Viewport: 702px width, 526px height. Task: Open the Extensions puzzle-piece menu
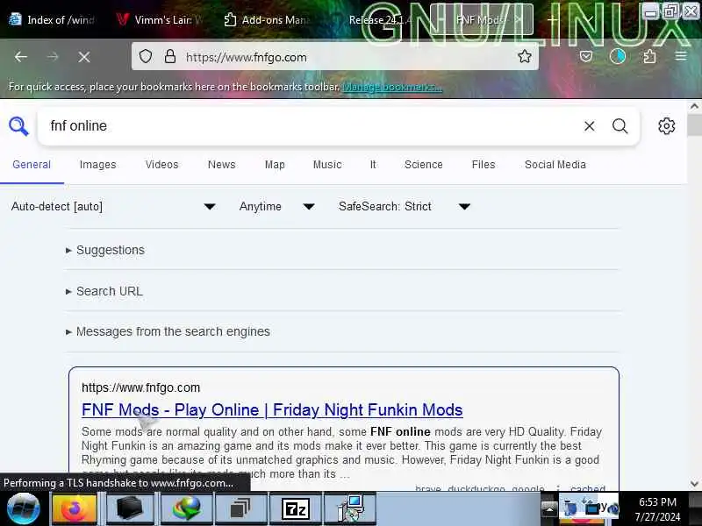pyautogui.click(x=649, y=57)
